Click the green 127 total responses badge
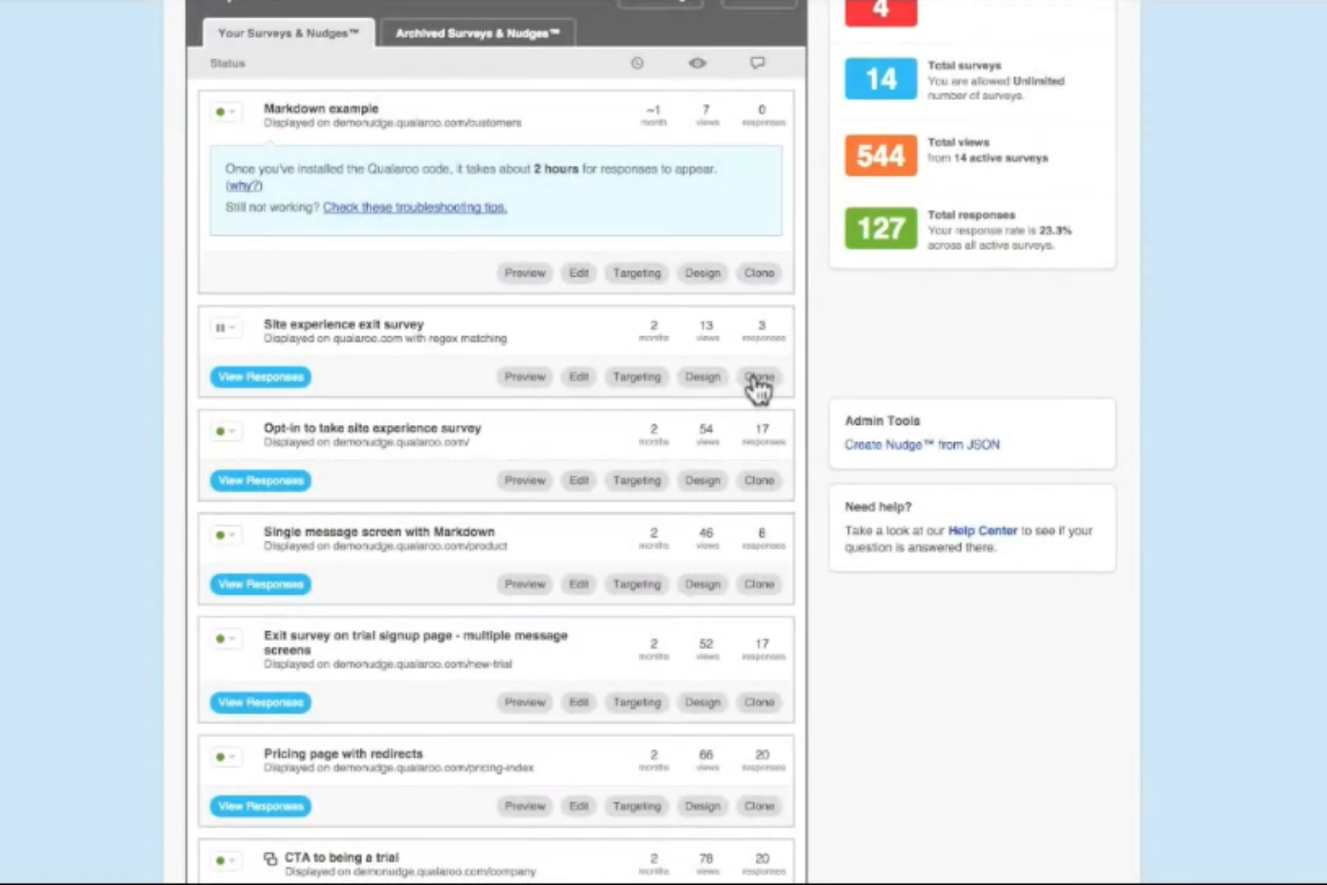1327x885 pixels. [x=880, y=229]
